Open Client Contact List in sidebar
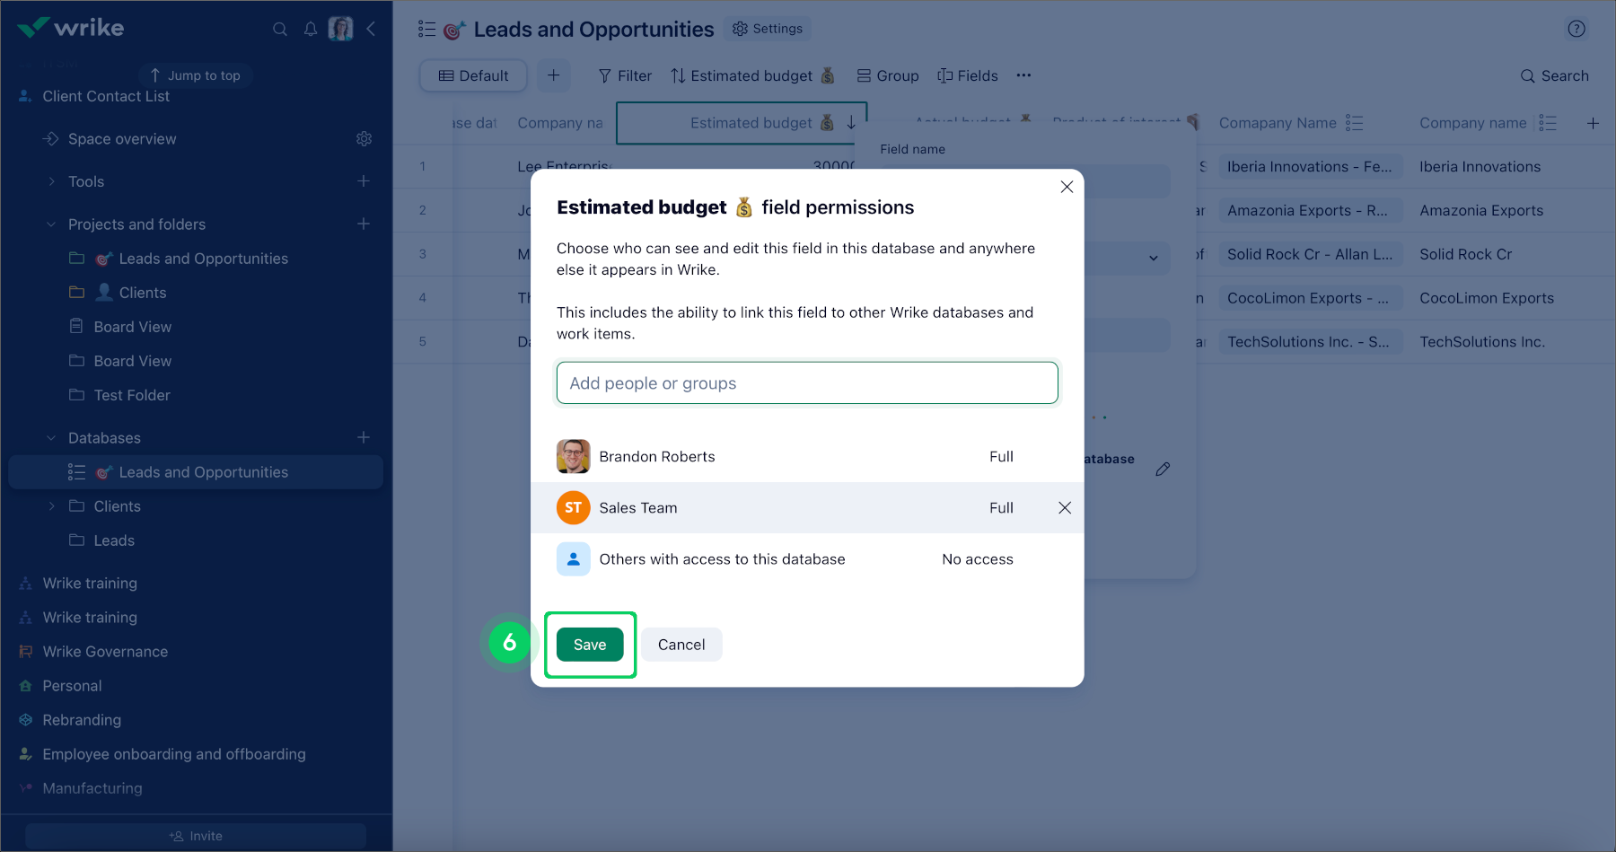The height and width of the screenshot is (852, 1616). (x=106, y=96)
